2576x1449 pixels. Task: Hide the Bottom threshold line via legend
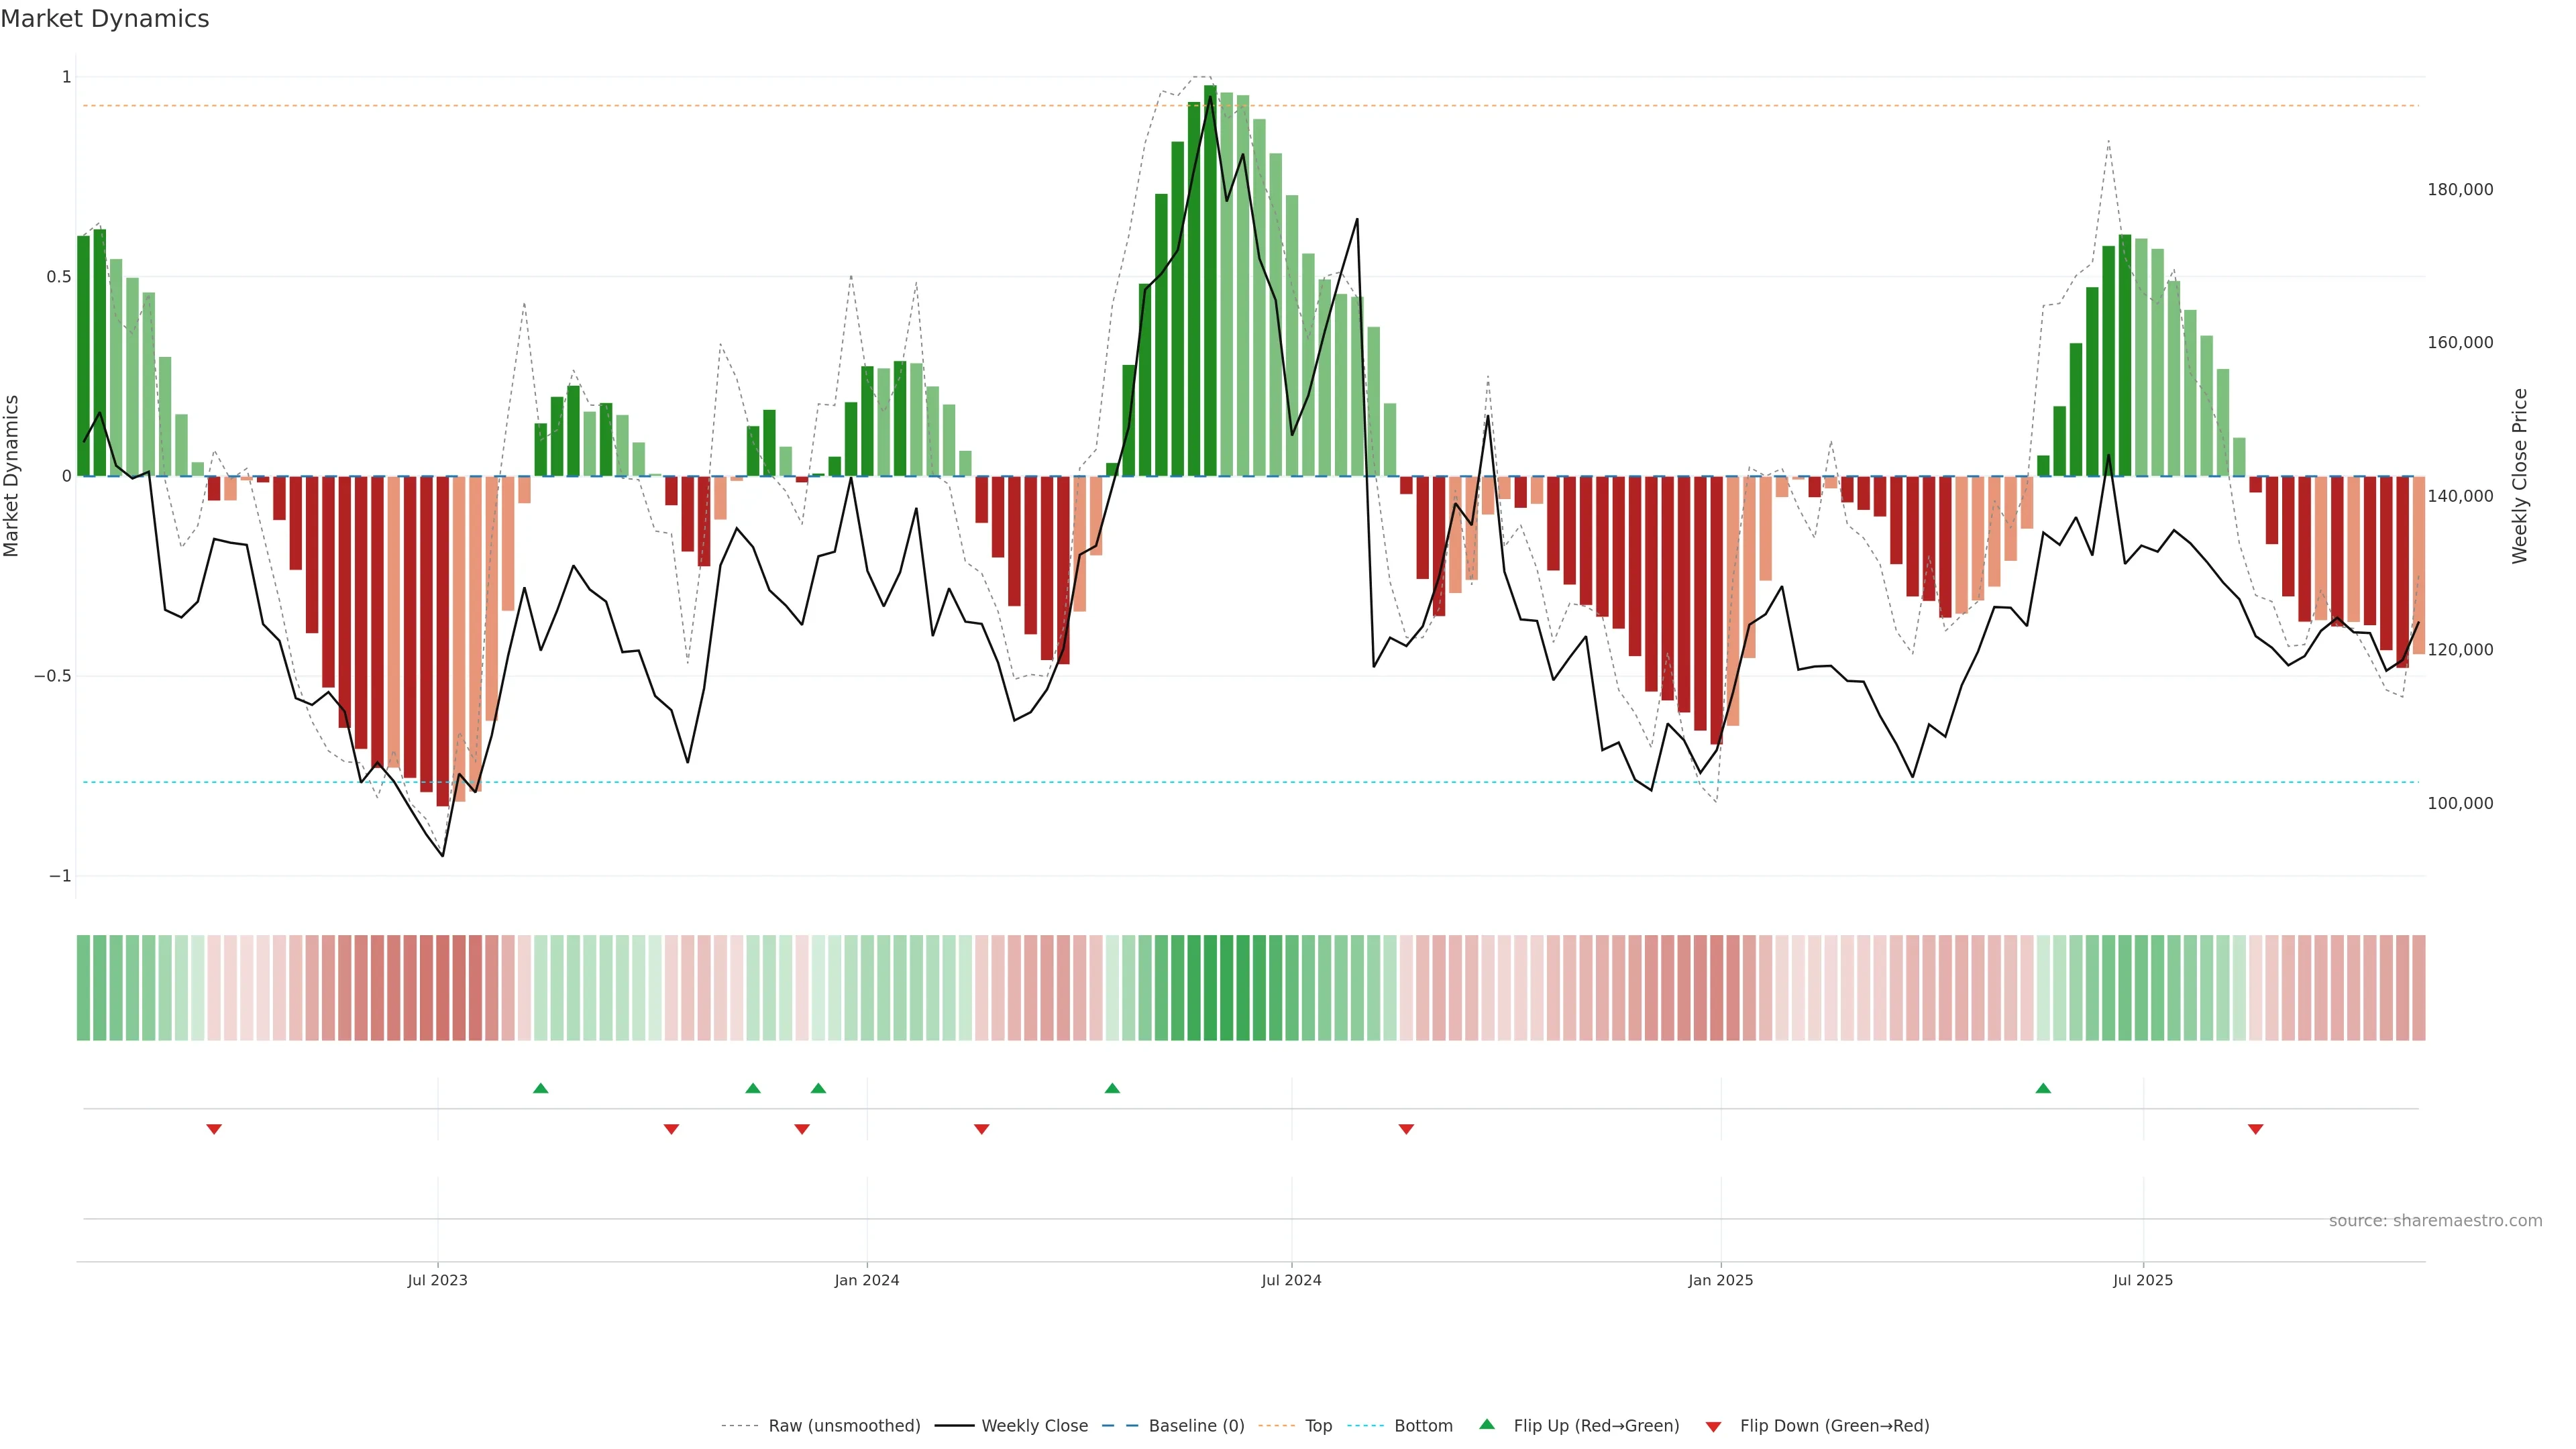[1423, 1426]
